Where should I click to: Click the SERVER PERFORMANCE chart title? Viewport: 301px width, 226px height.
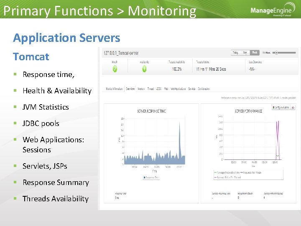tap(248, 111)
